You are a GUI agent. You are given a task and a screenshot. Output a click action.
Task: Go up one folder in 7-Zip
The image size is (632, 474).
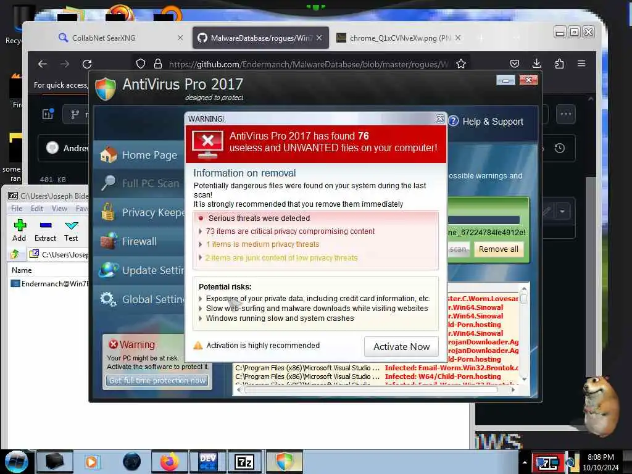(15, 254)
